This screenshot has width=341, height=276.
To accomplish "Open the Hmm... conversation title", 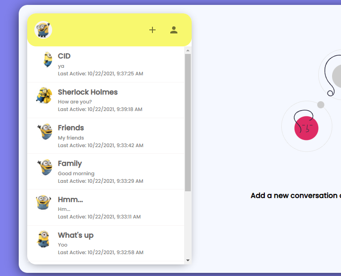I will point(70,200).
